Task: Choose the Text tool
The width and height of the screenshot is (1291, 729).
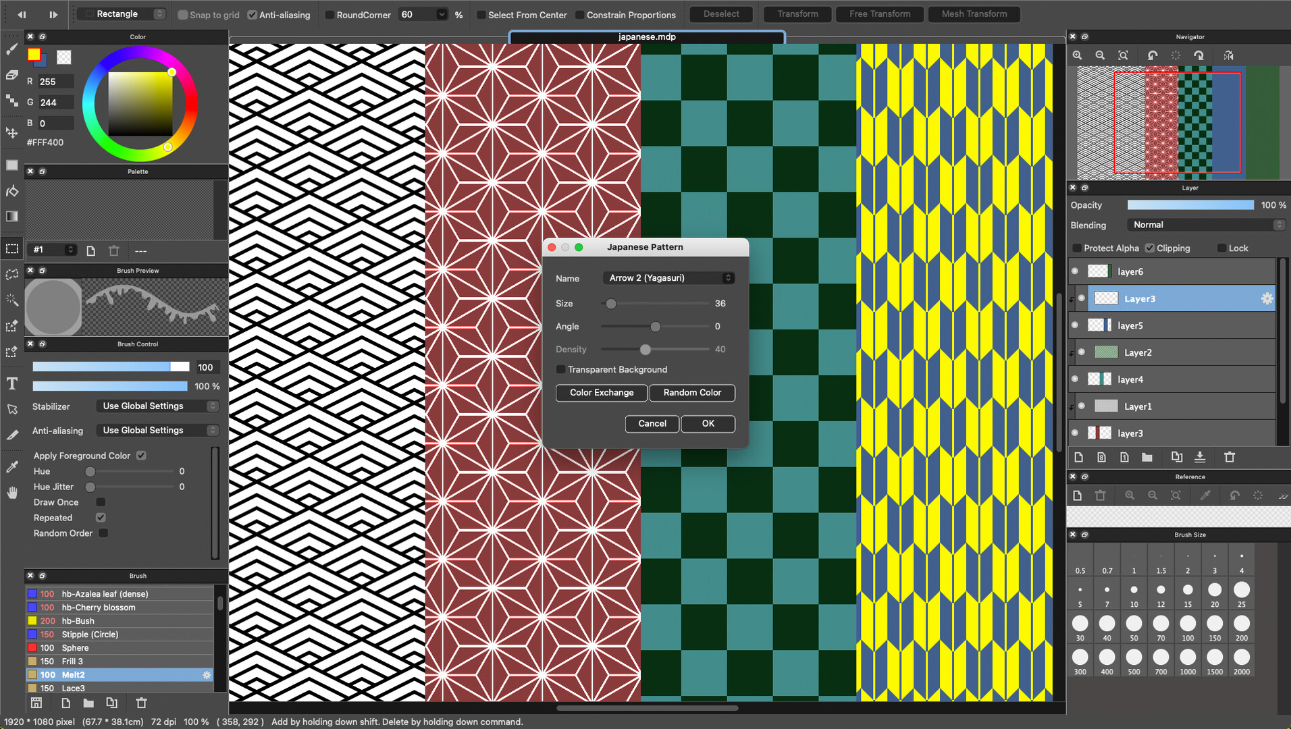Action: 11,383
